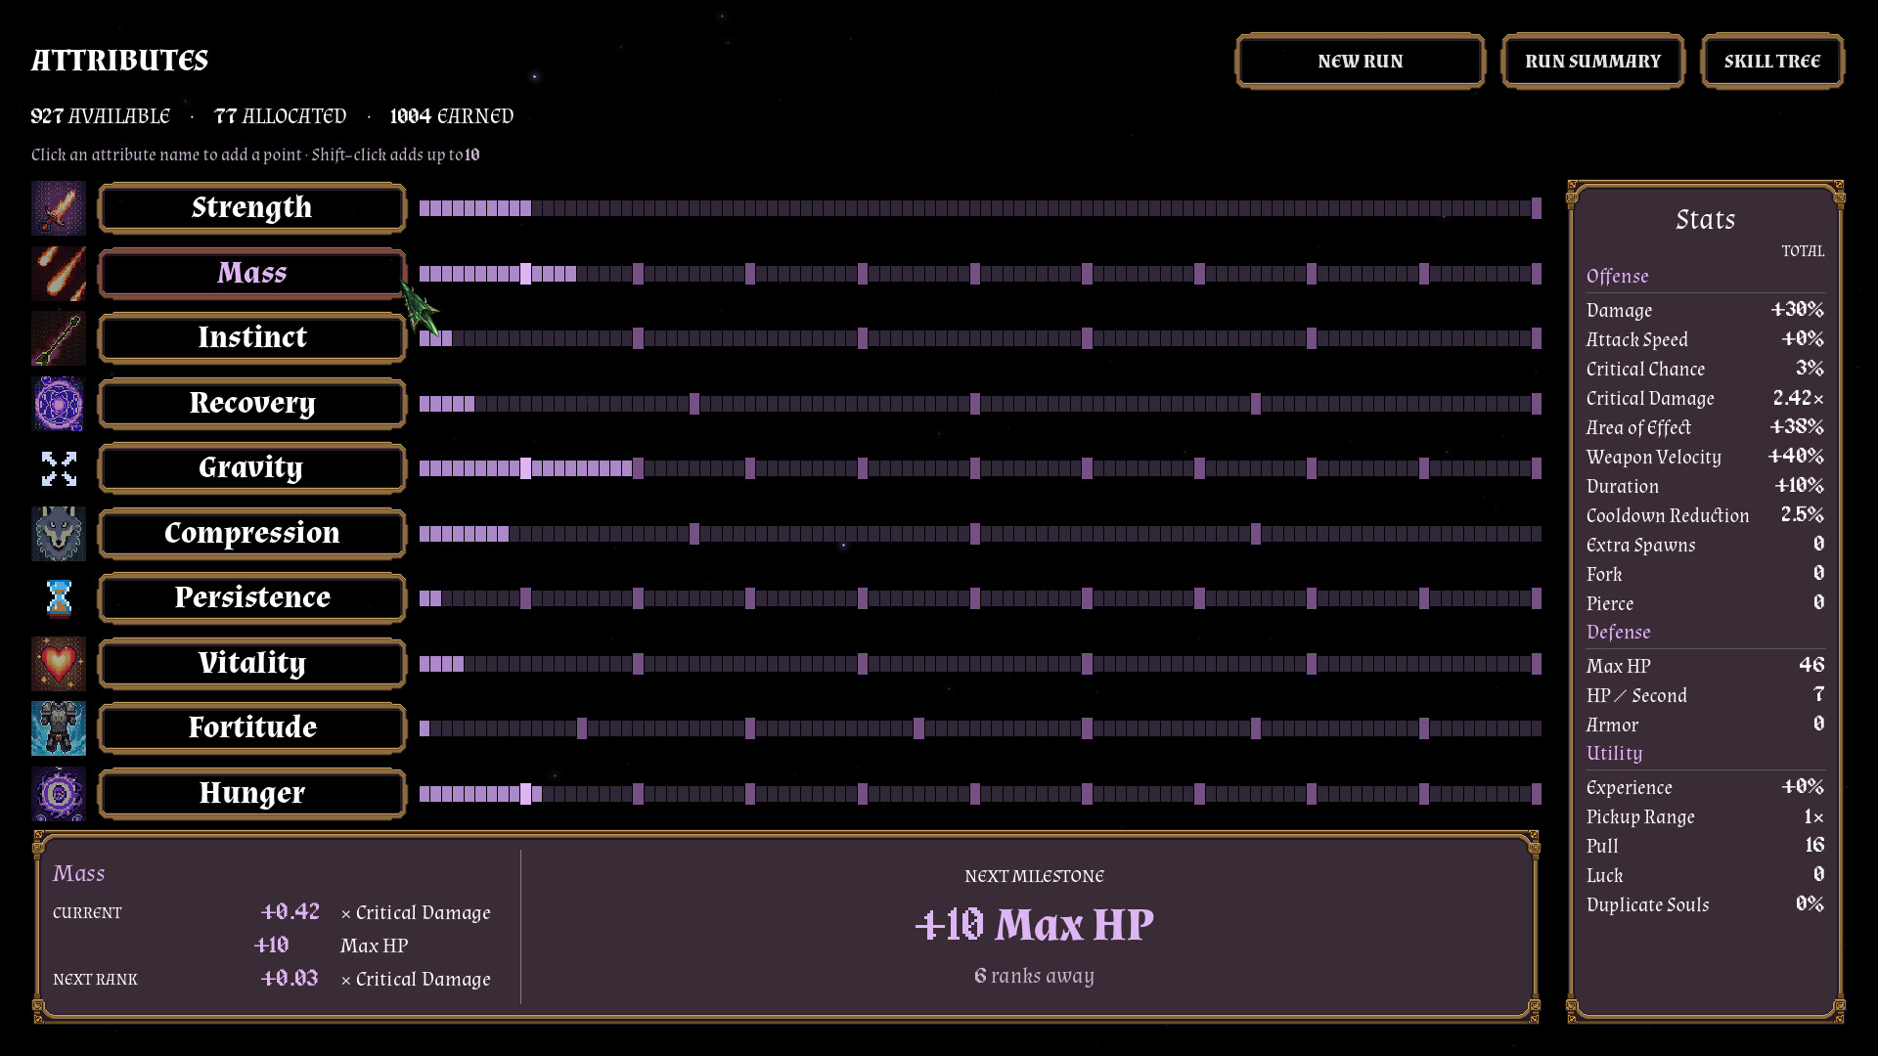This screenshot has height=1056, width=1878.
Task: Add a point to Compression
Action: pyautogui.click(x=252, y=533)
